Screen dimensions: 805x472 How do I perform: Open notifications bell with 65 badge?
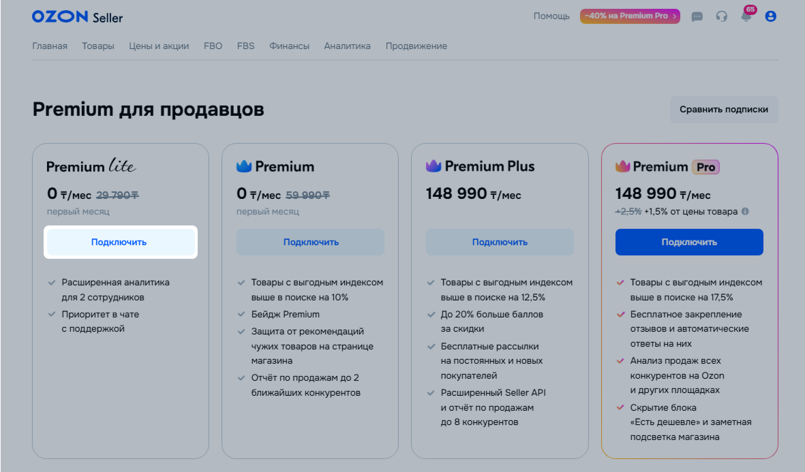tap(746, 16)
